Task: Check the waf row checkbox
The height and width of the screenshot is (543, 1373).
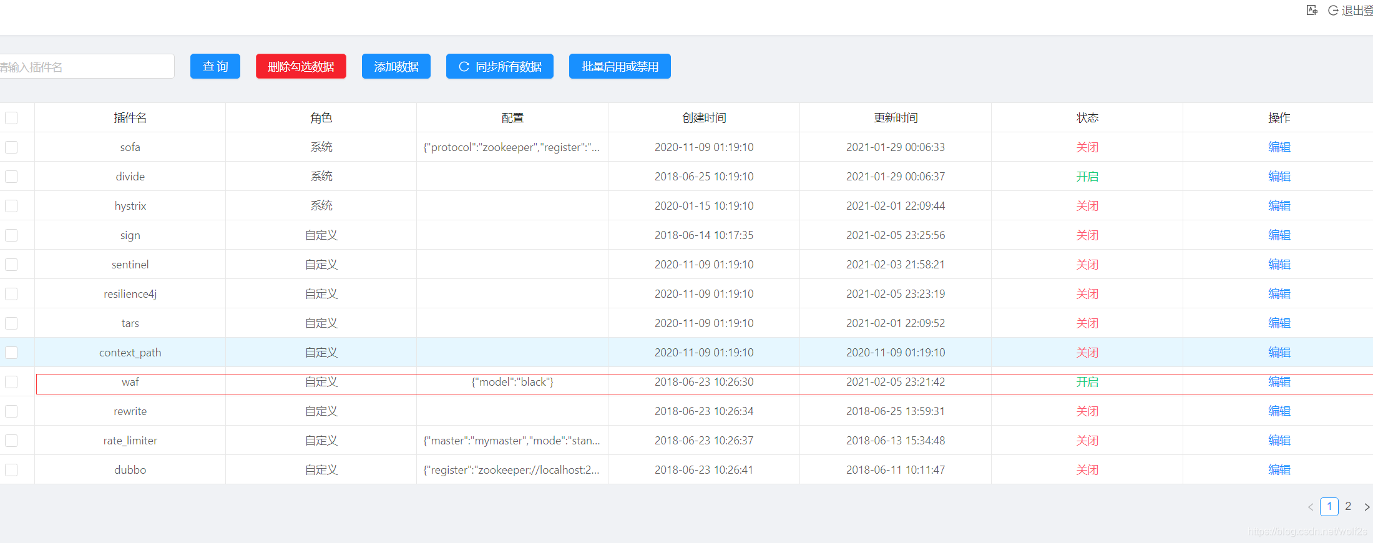Action: pyautogui.click(x=11, y=382)
